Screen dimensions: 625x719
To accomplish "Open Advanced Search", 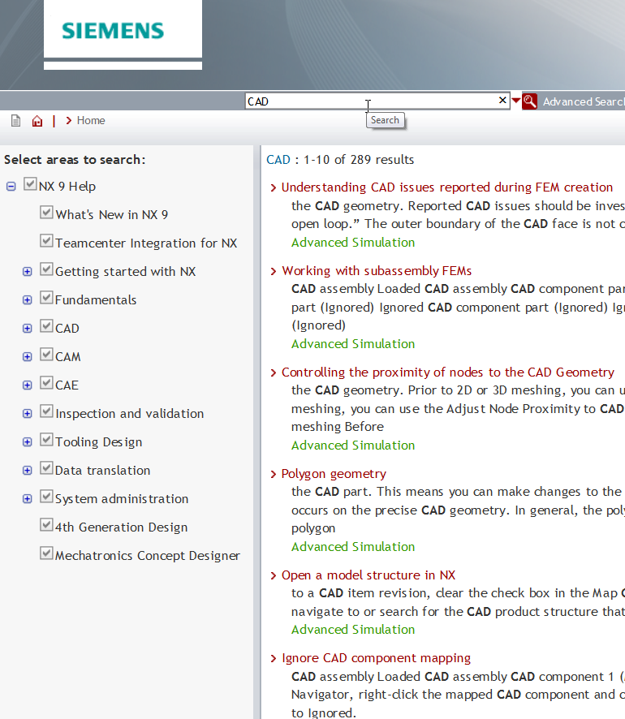I will coord(584,101).
